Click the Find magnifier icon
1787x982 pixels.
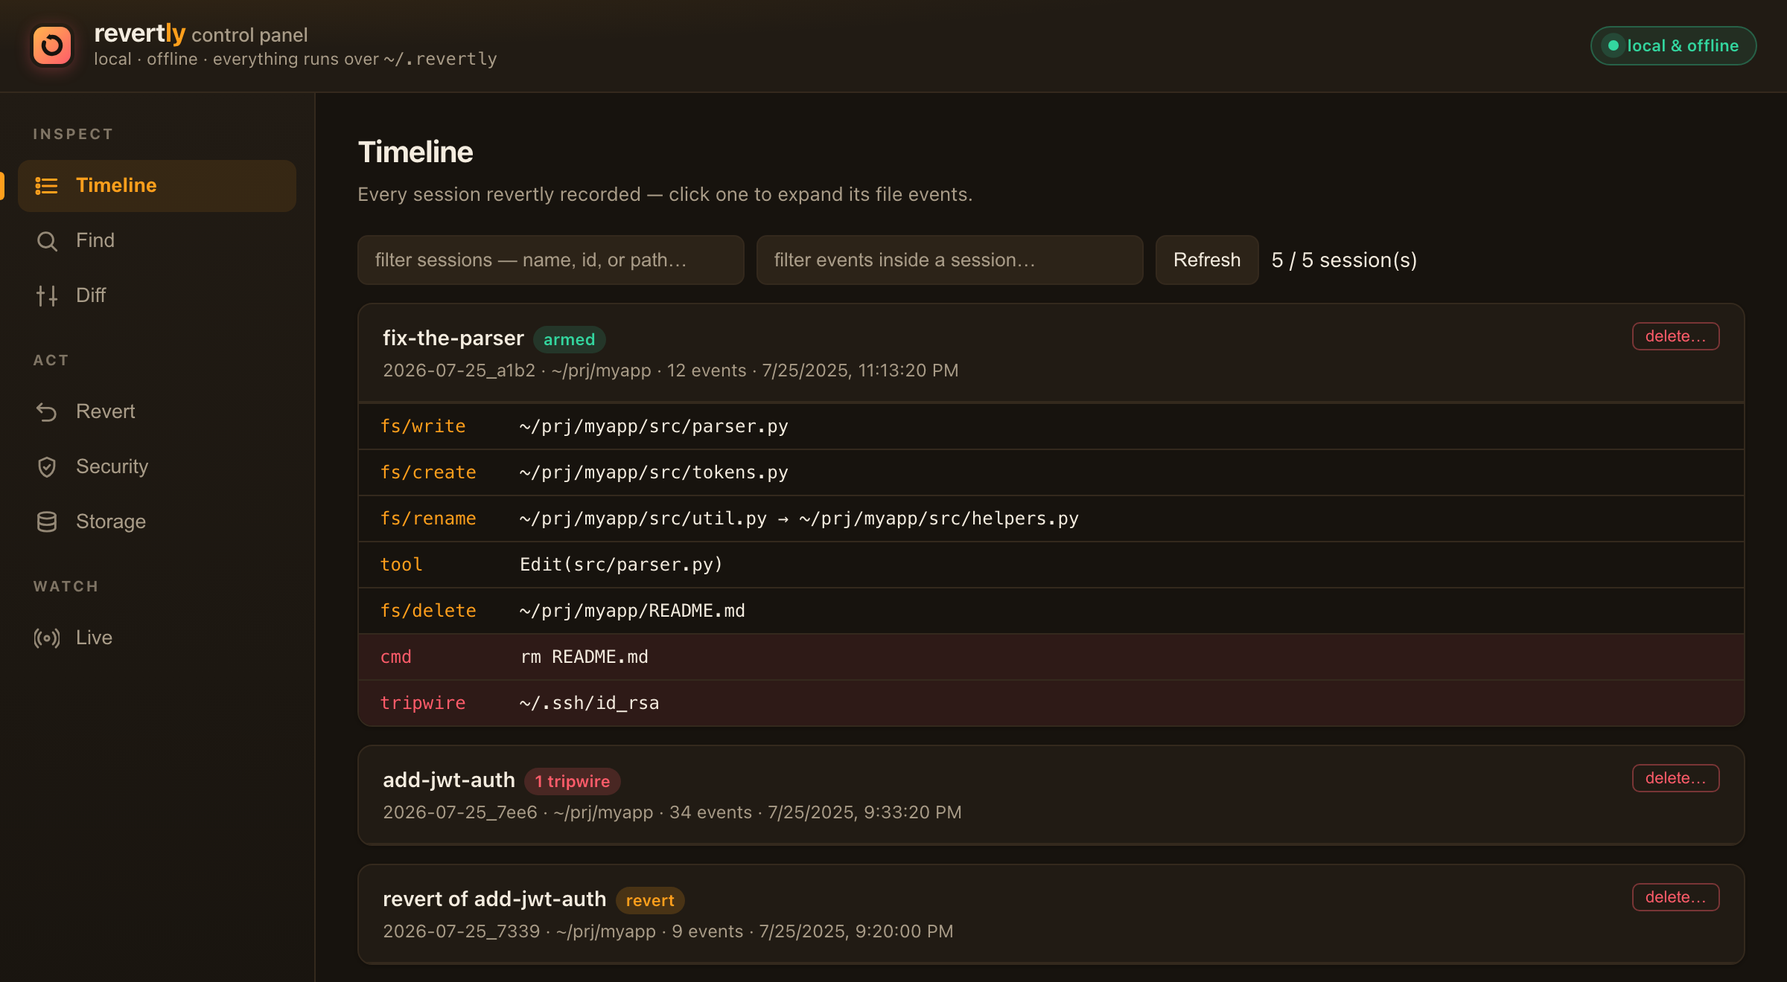coord(47,241)
